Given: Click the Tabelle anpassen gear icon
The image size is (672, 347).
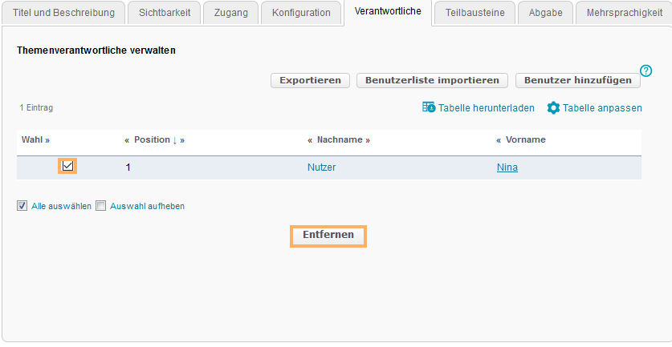Looking at the screenshot, I should [553, 108].
